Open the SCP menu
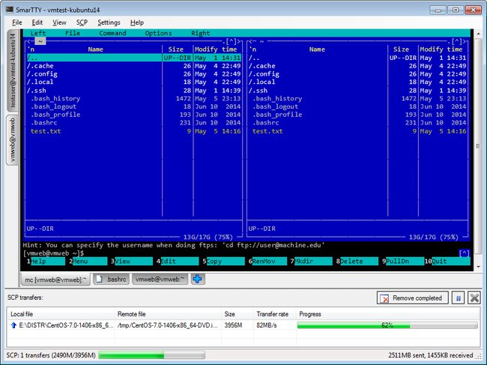This screenshot has width=487, height=365. (x=82, y=22)
